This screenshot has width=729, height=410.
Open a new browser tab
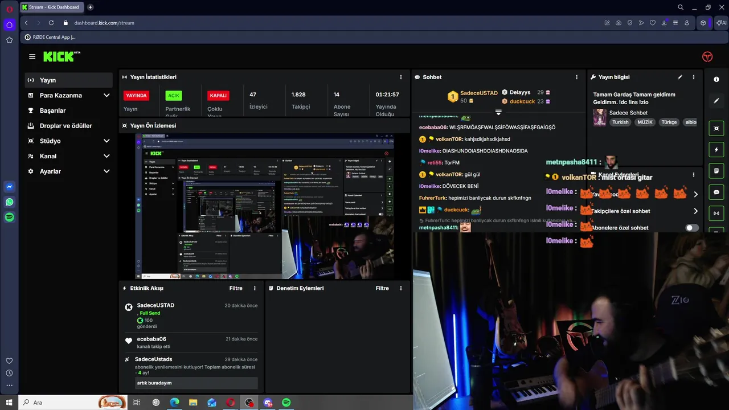coord(90,7)
